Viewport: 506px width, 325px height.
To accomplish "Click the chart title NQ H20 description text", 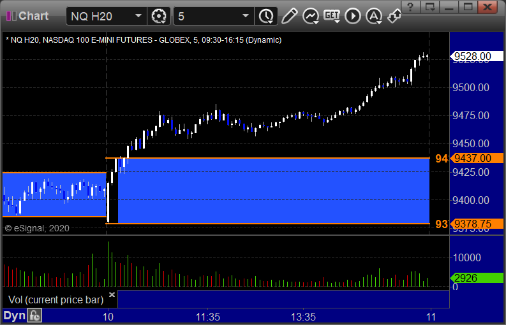I will [144, 40].
